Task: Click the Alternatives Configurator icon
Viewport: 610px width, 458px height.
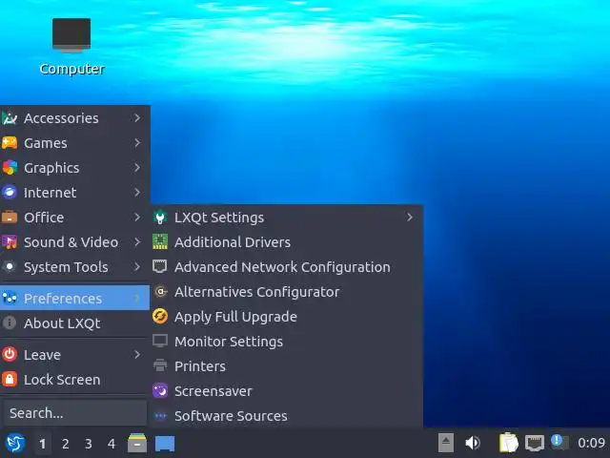Action: [x=160, y=292]
